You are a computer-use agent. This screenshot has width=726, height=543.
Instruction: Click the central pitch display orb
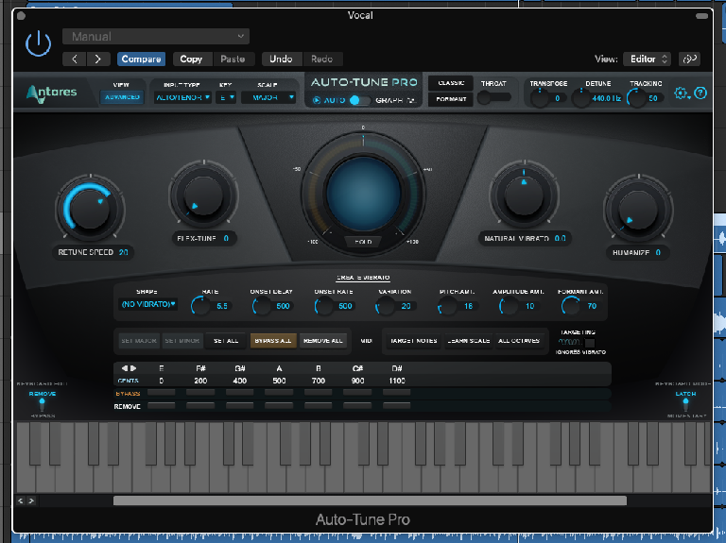[363, 194]
